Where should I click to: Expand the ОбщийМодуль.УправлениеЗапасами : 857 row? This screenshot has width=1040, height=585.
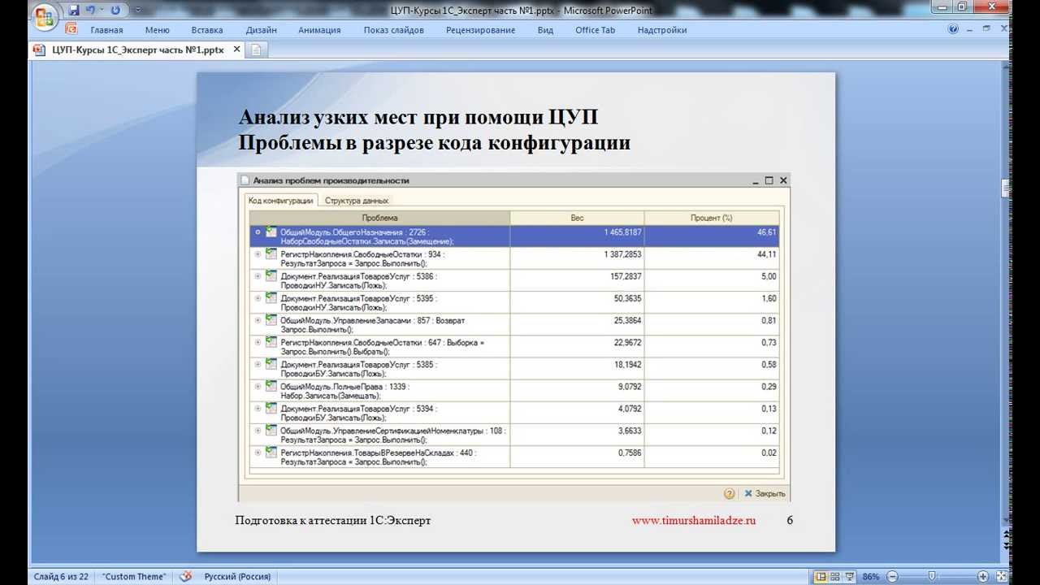pos(258,319)
